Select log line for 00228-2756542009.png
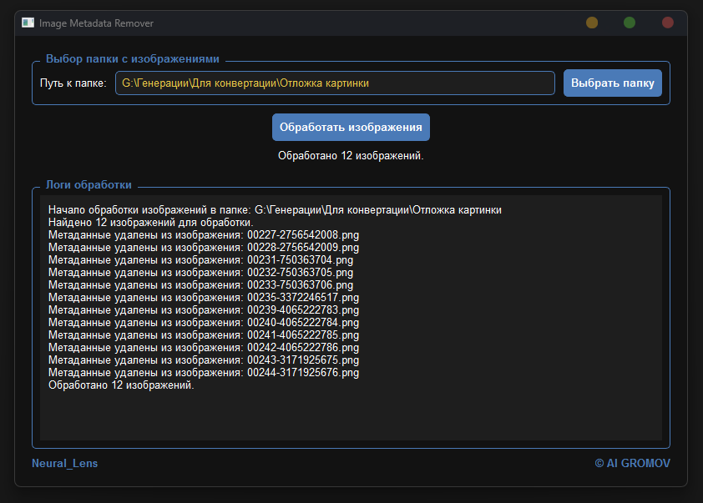This screenshot has width=703, height=503. pyautogui.click(x=204, y=248)
